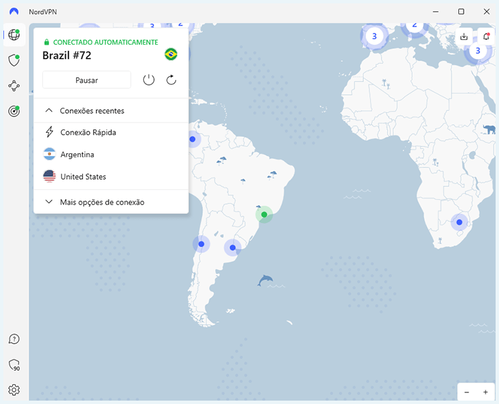Open the notifications bell icon

(486, 37)
